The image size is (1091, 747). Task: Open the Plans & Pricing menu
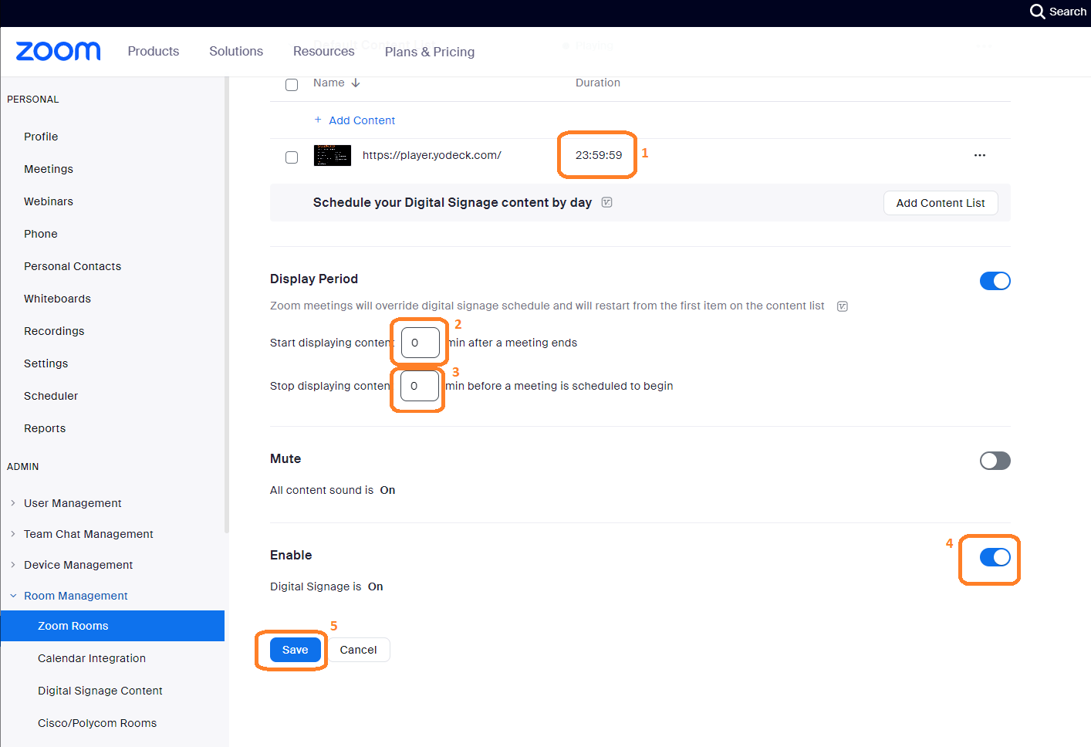[x=429, y=51]
